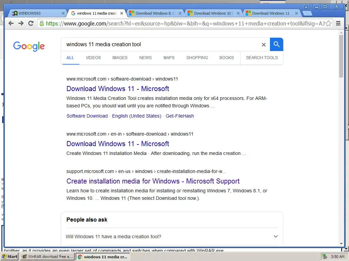Open the Chrome hamburger menu

[x=338, y=23]
